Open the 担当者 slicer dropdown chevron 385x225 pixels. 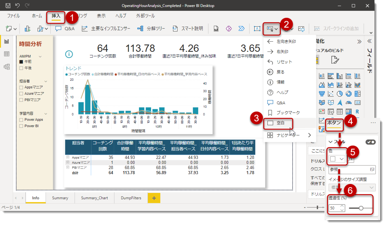46,81
